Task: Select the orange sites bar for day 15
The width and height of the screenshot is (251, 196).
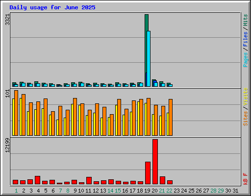Action: (x=119, y=117)
